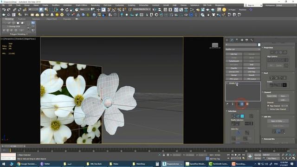Collapse the Selection rollout
Screen dimensions: 297x167
point(232,111)
